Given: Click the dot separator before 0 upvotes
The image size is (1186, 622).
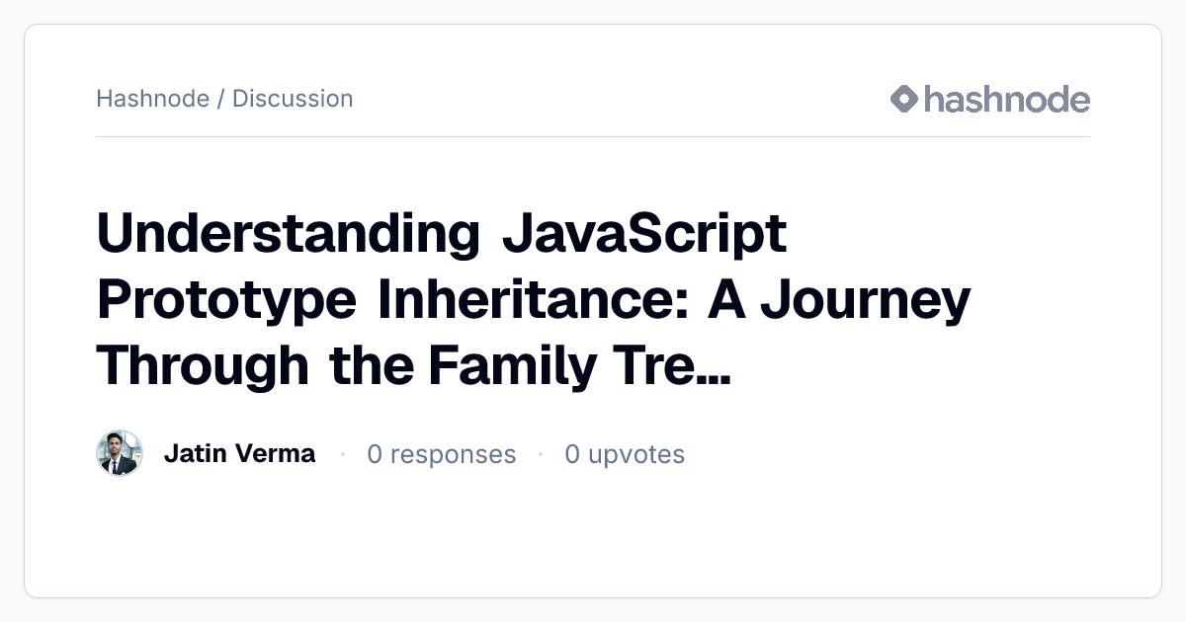Looking at the screenshot, I should [x=541, y=454].
